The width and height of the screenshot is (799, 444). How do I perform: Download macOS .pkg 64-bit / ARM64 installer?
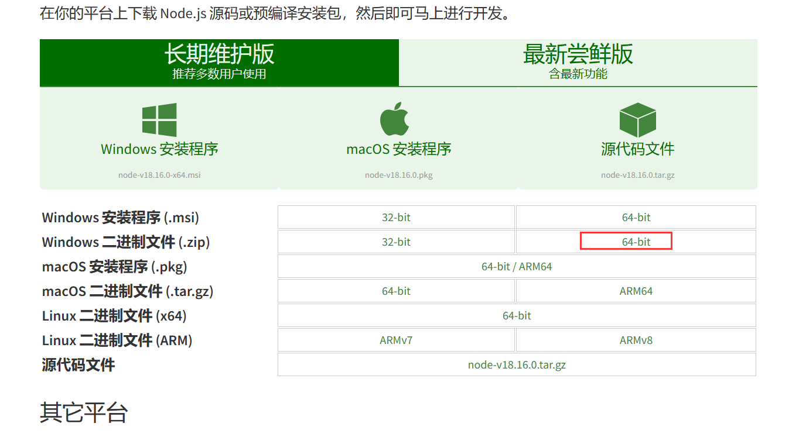[x=517, y=266]
